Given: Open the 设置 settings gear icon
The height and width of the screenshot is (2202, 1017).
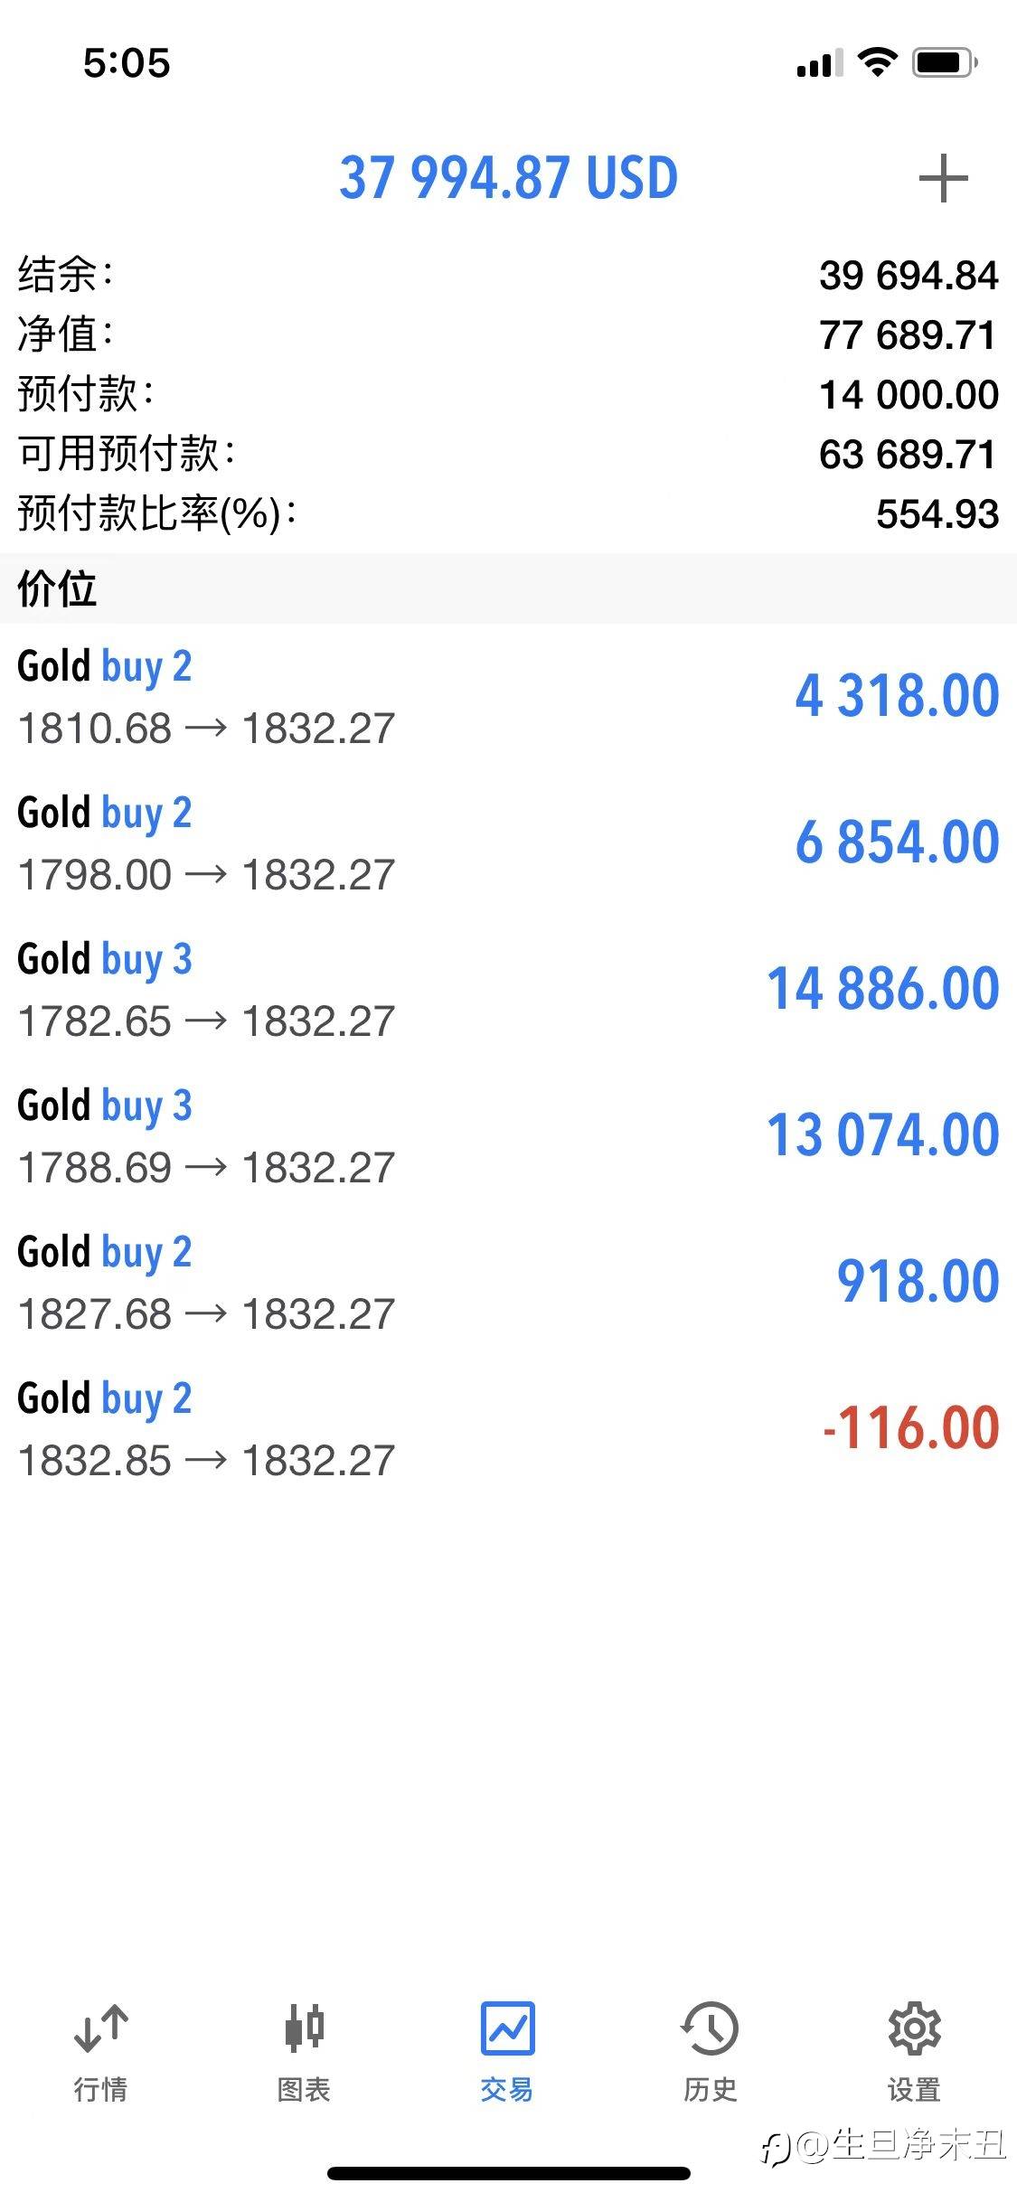Looking at the screenshot, I should [914, 2028].
